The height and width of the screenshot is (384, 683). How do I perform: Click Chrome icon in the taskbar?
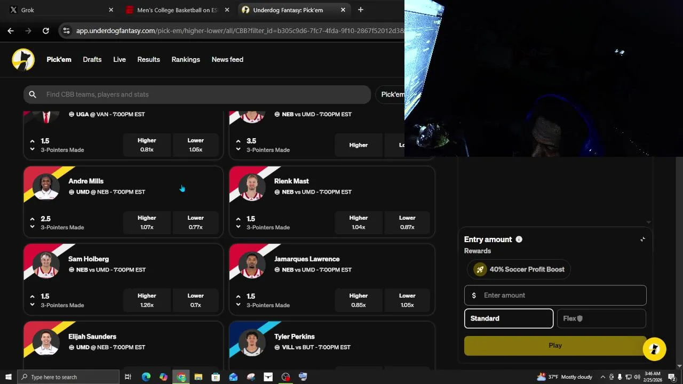pyautogui.click(x=181, y=377)
